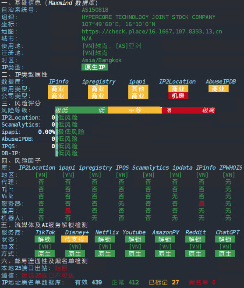Viewport: 244px width, 288px height.
Task: Click the green 原生IP badge
Action: coord(95,67)
